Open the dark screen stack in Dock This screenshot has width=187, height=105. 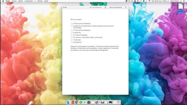click(x=110, y=102)
